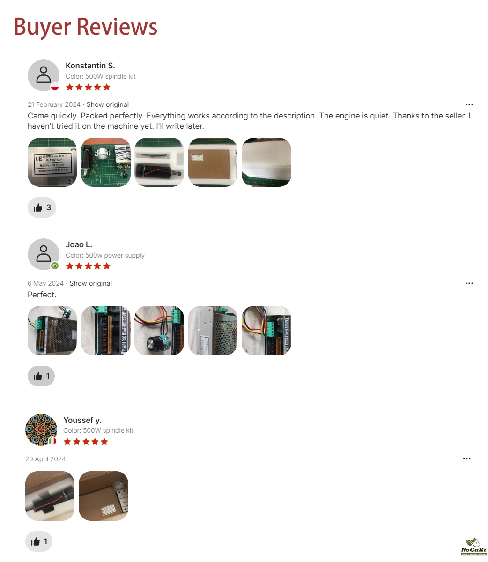
Task: Click Youssef y.'s mandala profile picture
Action: click(41, 430)
